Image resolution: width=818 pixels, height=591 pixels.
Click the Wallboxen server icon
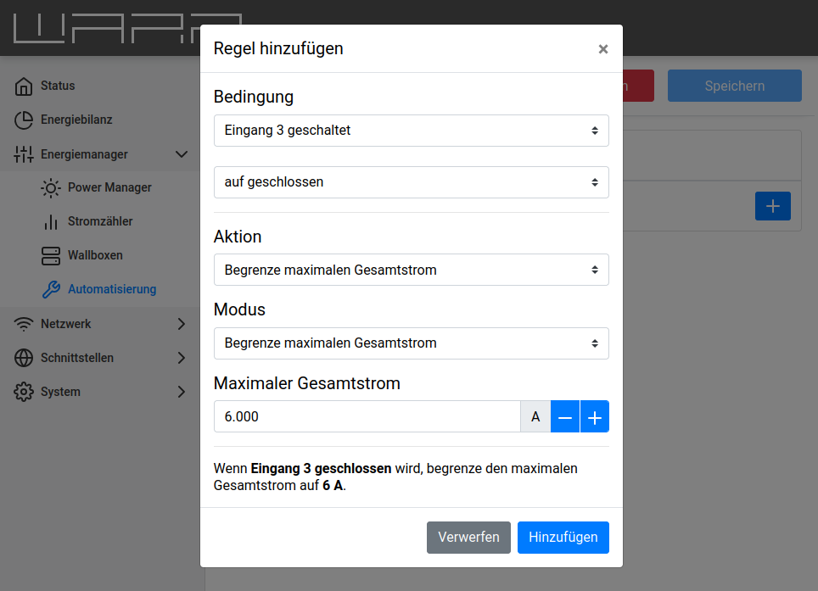point(51,256)
